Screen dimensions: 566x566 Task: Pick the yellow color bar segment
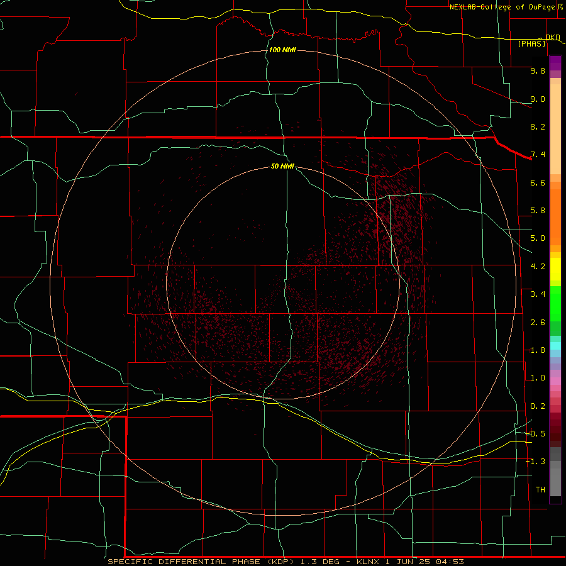tap(555, 269)
